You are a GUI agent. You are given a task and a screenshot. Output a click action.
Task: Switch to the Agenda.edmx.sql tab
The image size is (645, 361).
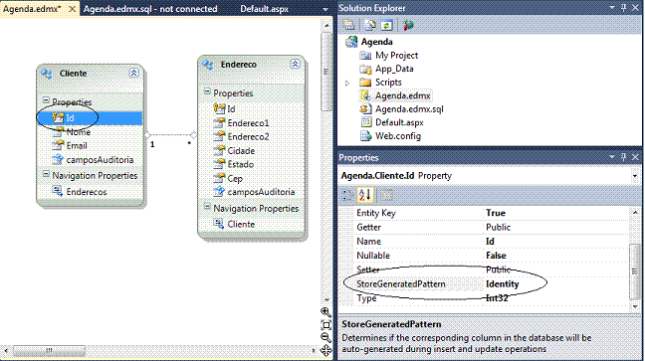pyautogui.click(x=150, y=9)
